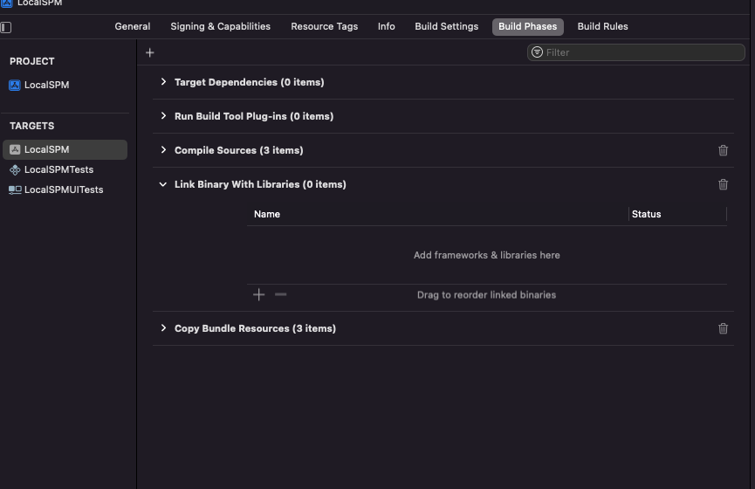Image resolution: width=755 pixels, height=489 pixels.
Task: Open Signing & Capabilities tab
Action: click(221, 26)
